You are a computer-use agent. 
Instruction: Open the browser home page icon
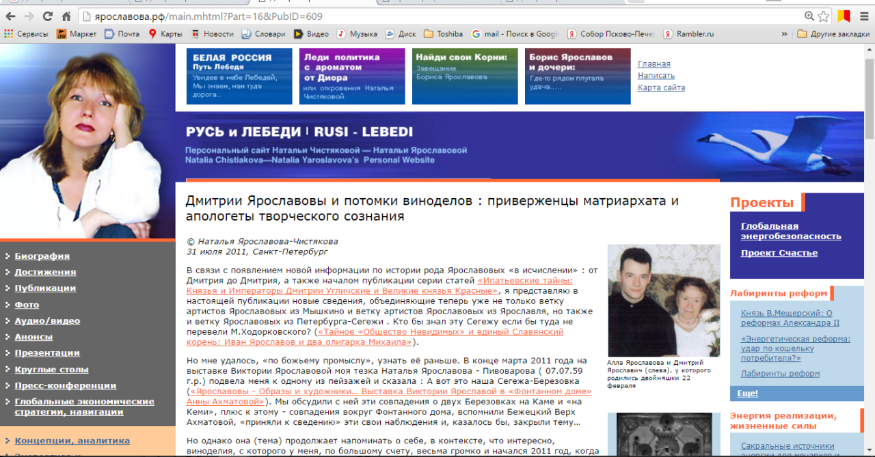click(x=66, y=16)
